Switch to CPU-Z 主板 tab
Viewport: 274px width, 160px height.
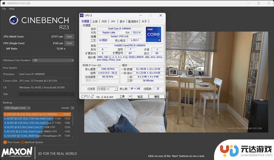pyautogui.click(x=95, y=21)
